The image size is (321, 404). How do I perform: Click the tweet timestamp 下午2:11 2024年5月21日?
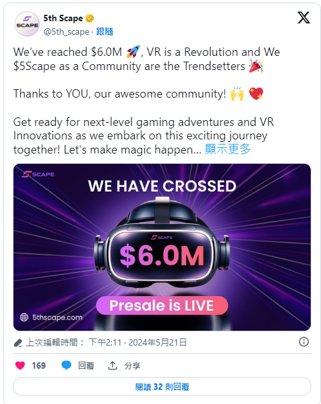[x=137, y=342]
